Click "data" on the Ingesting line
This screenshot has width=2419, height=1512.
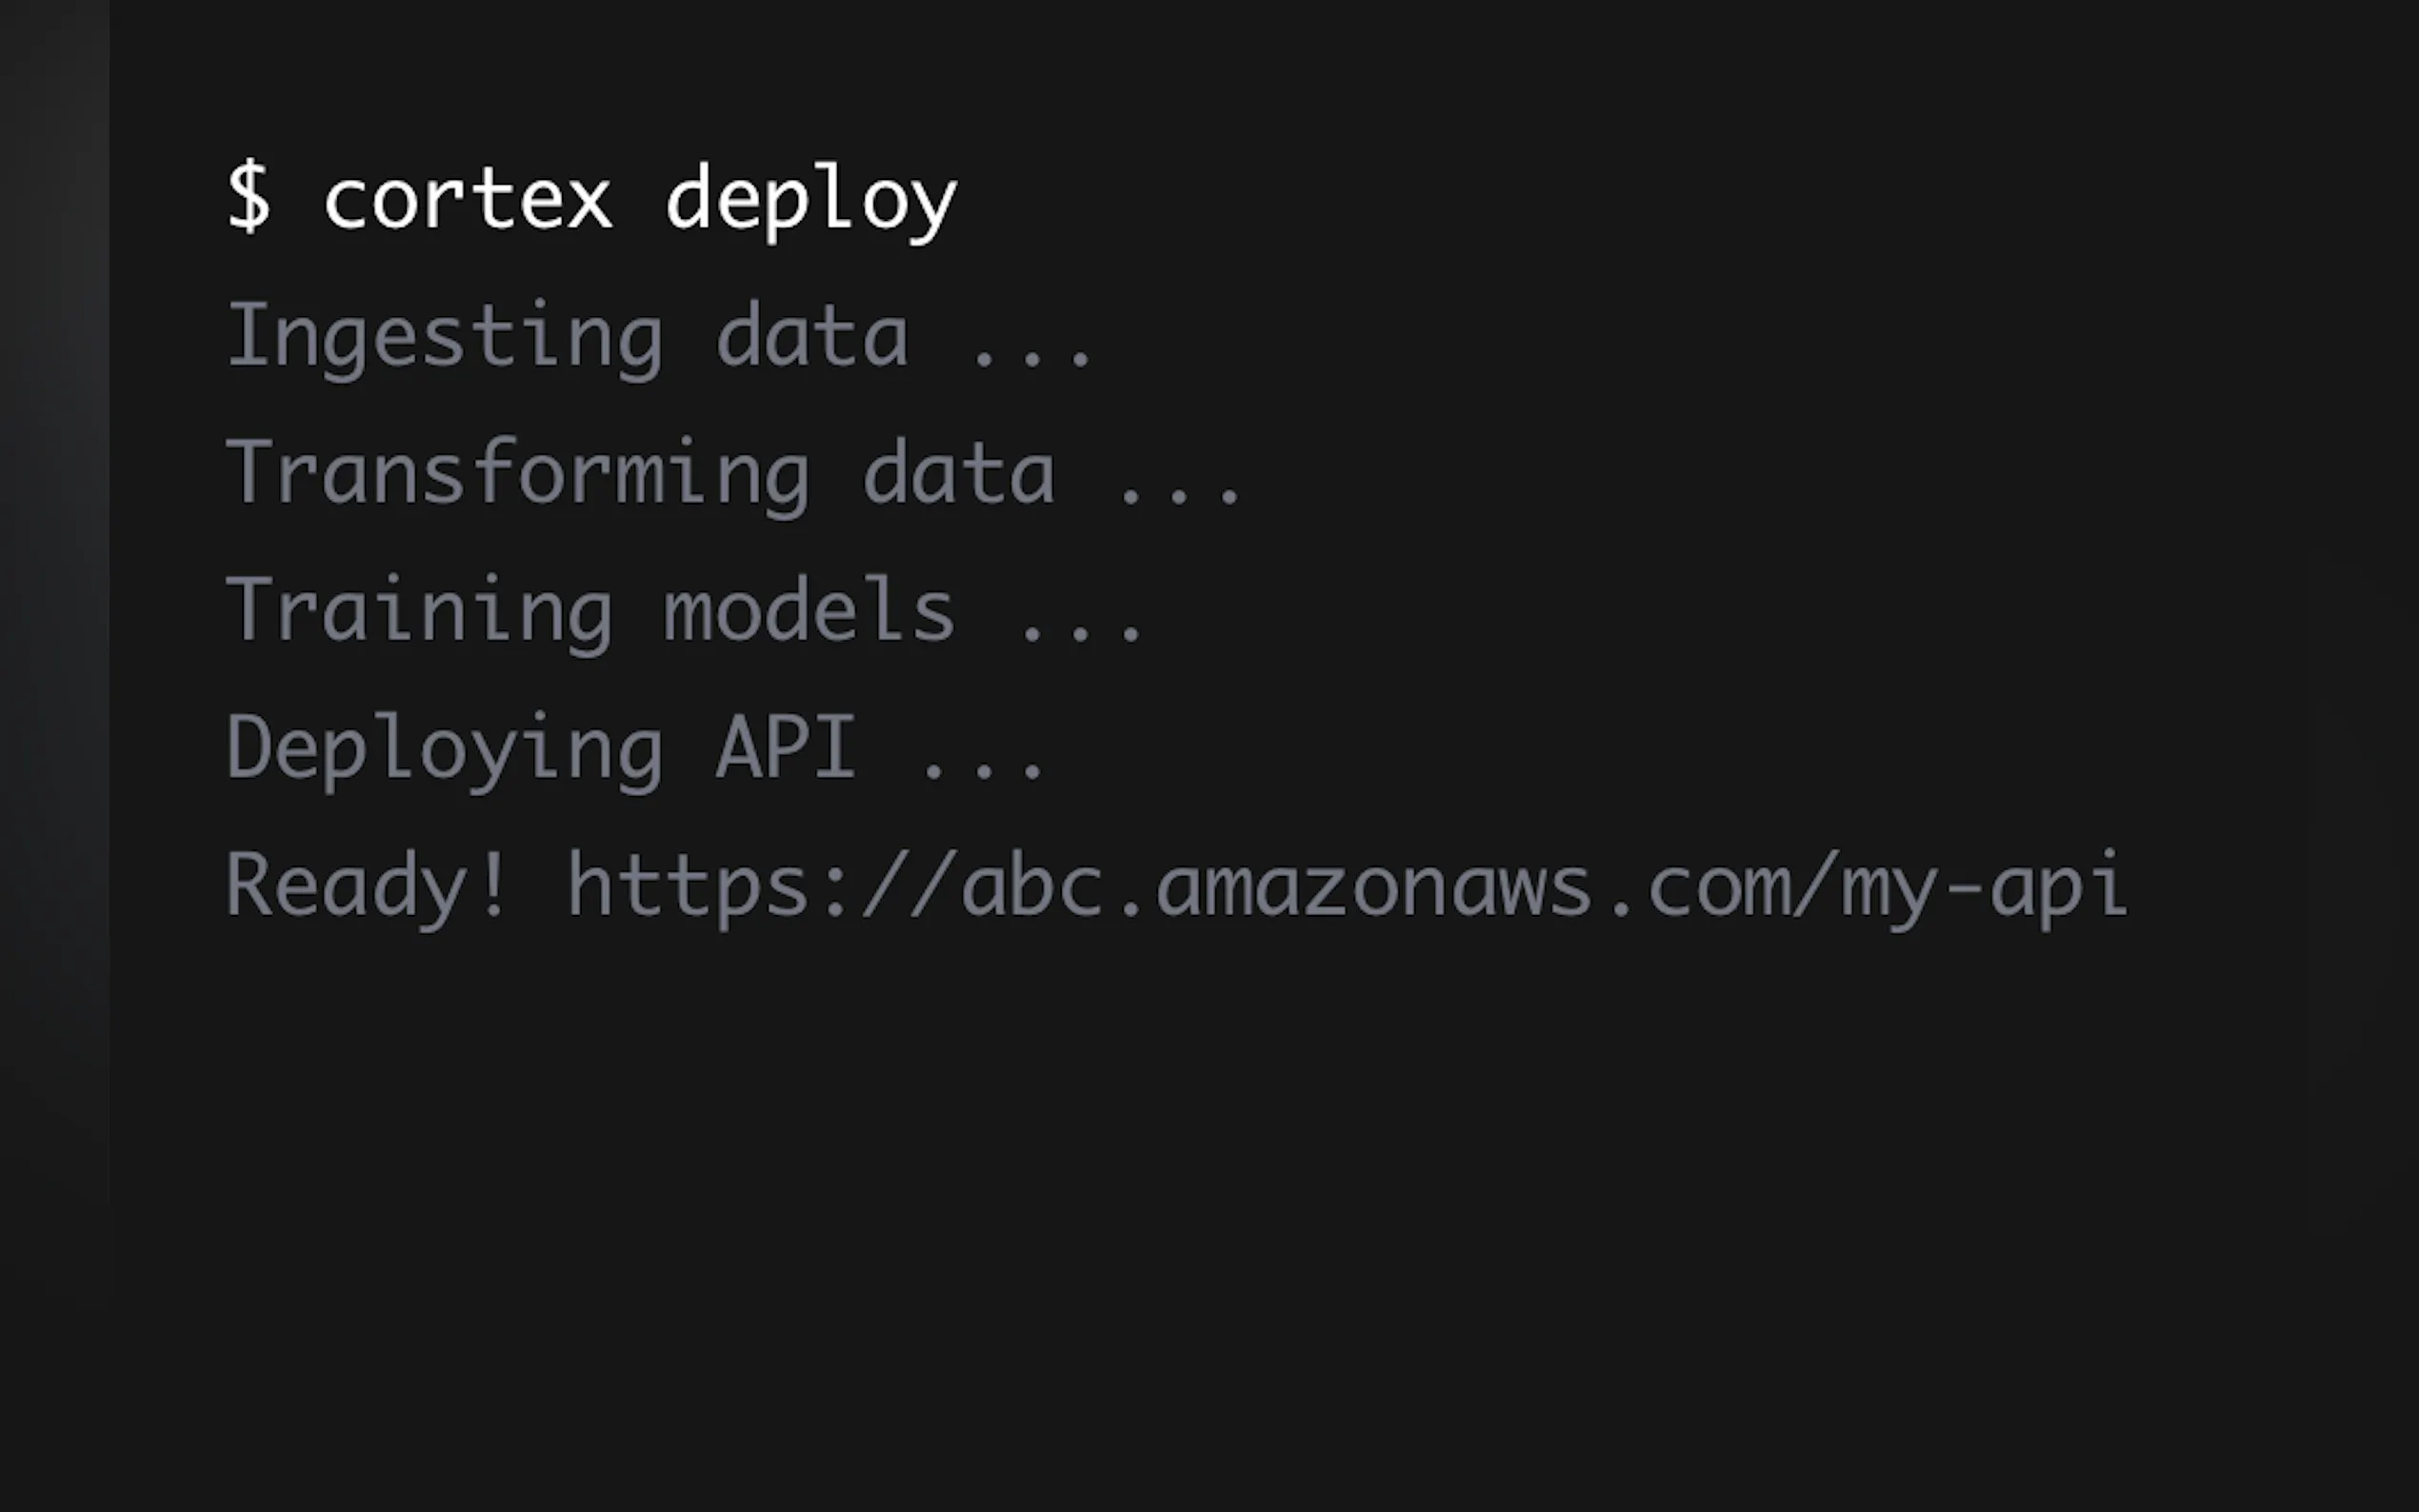811,336
